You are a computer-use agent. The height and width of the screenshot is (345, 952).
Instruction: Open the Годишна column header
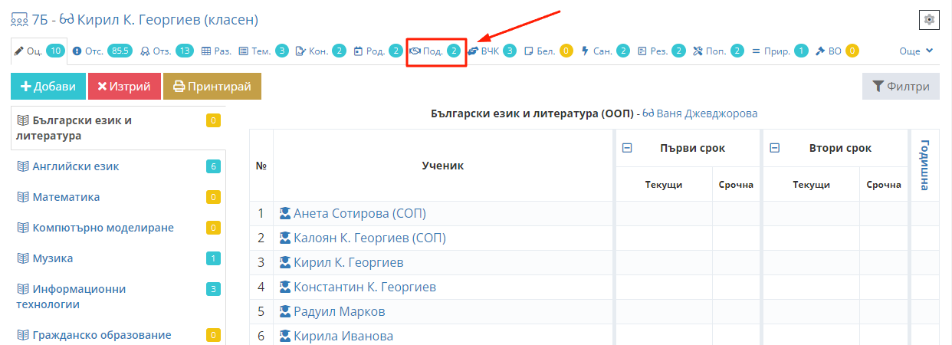(924, 165)
